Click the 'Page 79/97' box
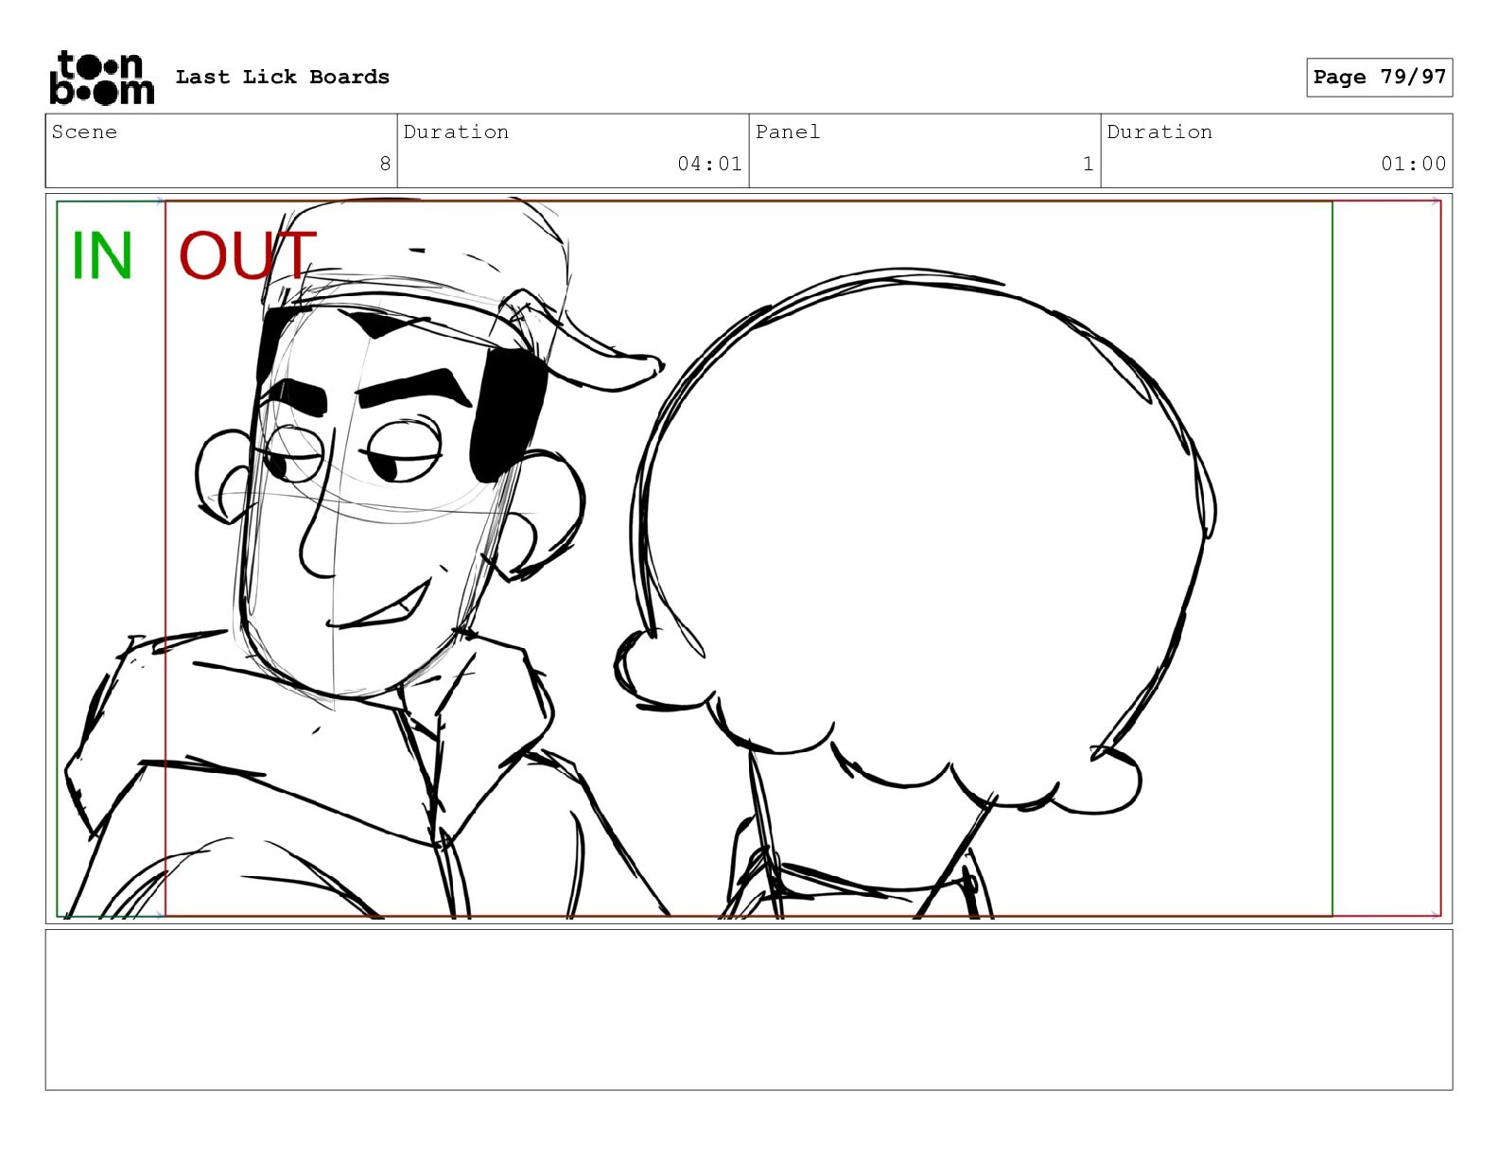The image size is (1498, 1158). [x=1379, y=77]
